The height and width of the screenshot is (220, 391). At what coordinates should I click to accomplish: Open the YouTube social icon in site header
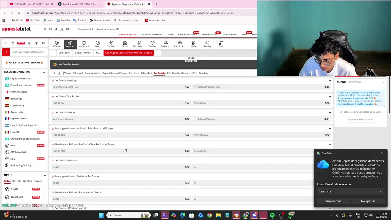coord(67,29)
